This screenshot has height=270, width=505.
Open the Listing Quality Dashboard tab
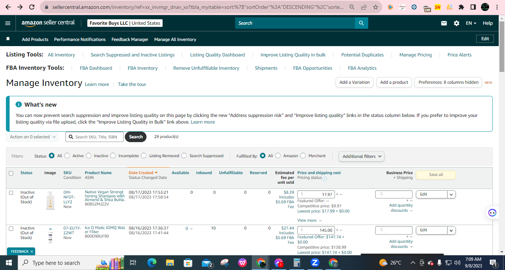click(x=217, y=55)
